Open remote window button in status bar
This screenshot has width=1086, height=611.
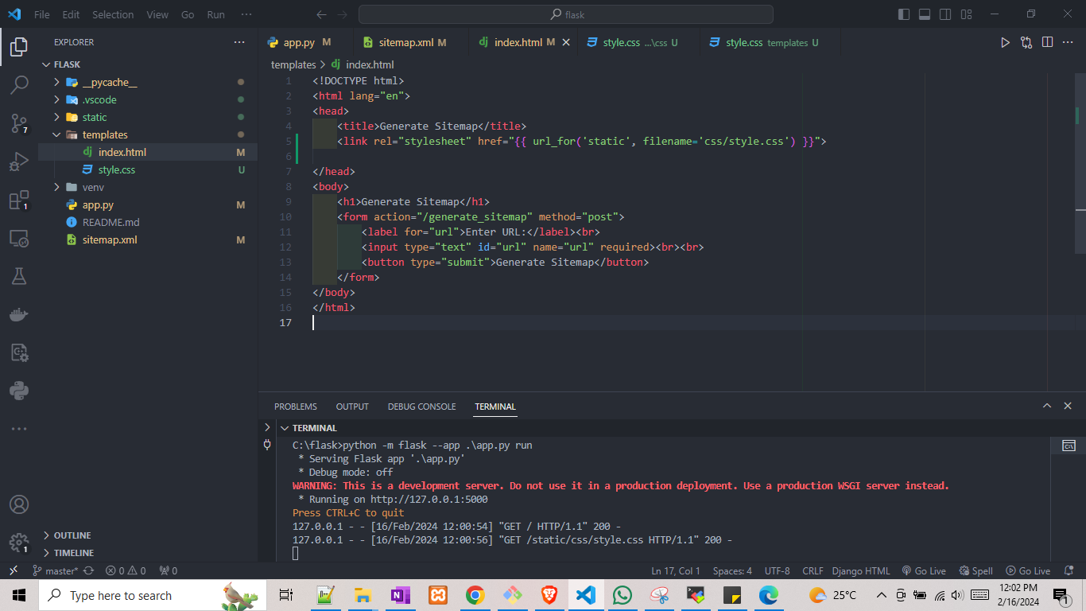click(x=14, y=570)
